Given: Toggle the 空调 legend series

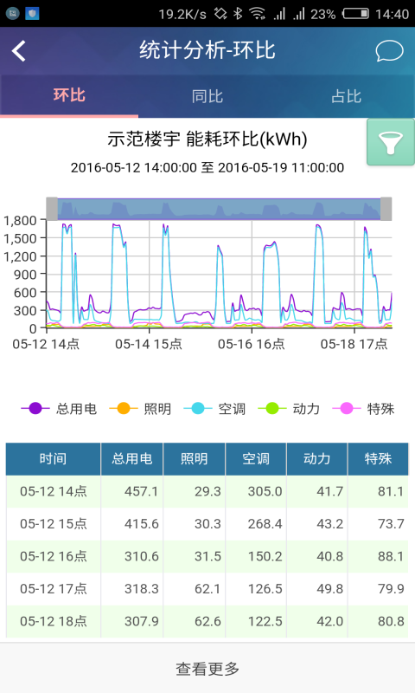Looking at the screenshot, I should pos(214,408).
